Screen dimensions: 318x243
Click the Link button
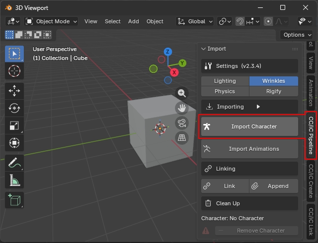pyautogui.click(x=225, y=186)
